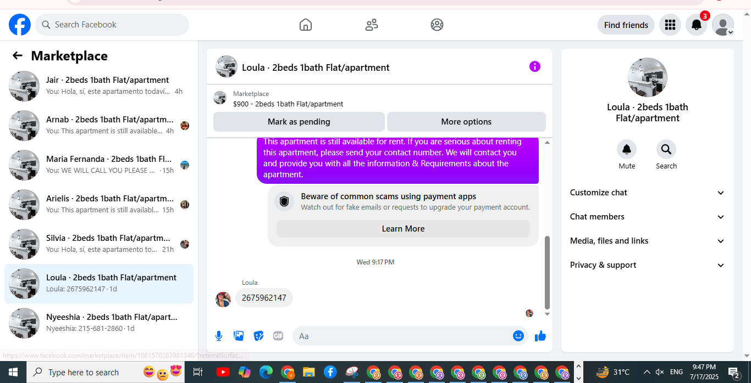Viewport: 751px width, 383px height.
Task: Open the purple conversation information icon
Action: pos(535,66)
